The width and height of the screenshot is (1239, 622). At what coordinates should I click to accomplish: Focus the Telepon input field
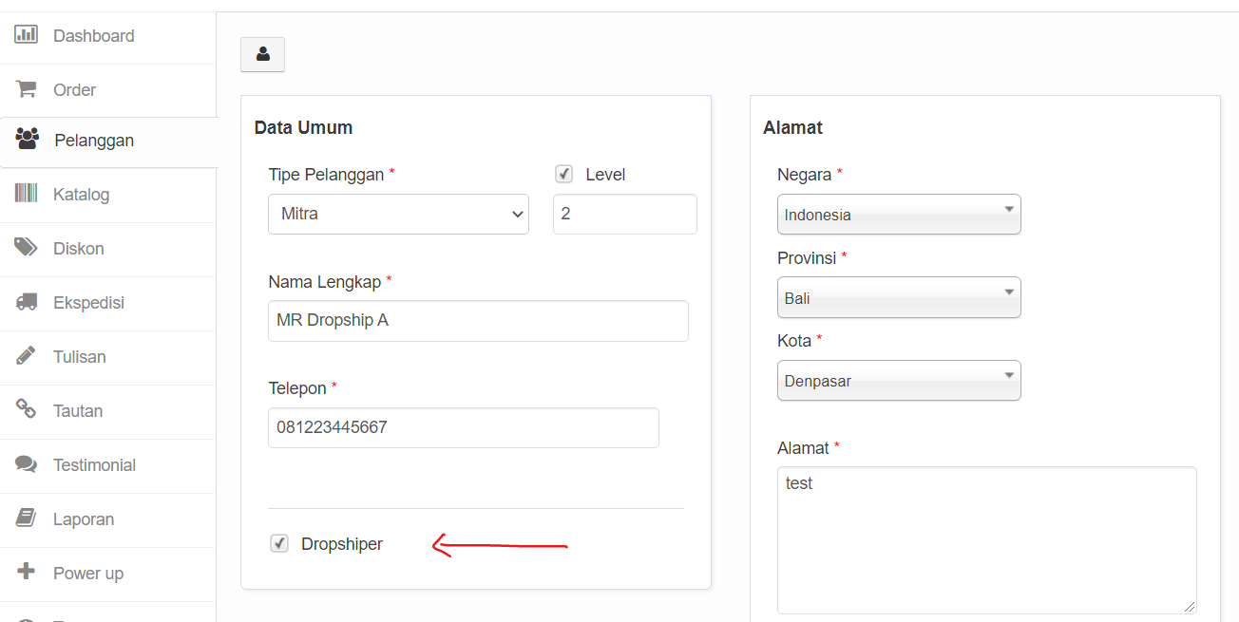464,427
